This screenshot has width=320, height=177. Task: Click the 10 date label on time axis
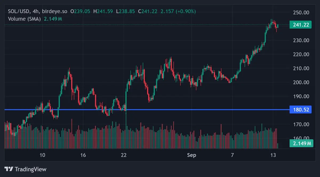[x=42, y=155]
